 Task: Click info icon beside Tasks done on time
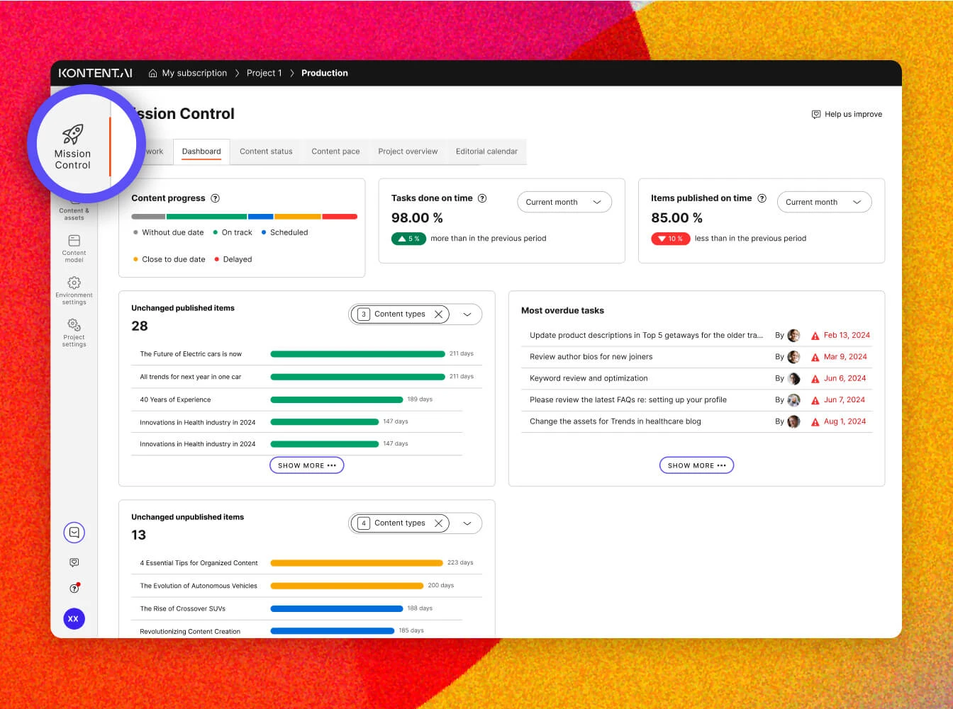[482, 198]
